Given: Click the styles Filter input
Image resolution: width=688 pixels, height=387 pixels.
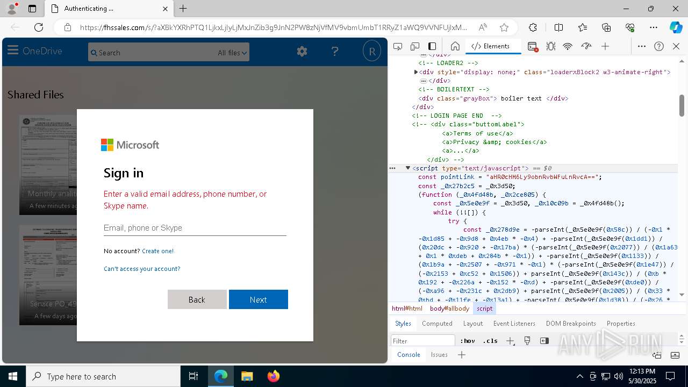Looking at the screenshot, I should click(x=423, y=341).
